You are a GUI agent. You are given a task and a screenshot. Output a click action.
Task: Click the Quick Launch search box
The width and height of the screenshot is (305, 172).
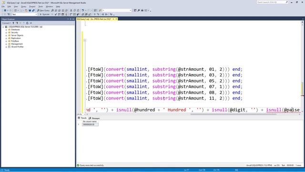pos(272,2)
